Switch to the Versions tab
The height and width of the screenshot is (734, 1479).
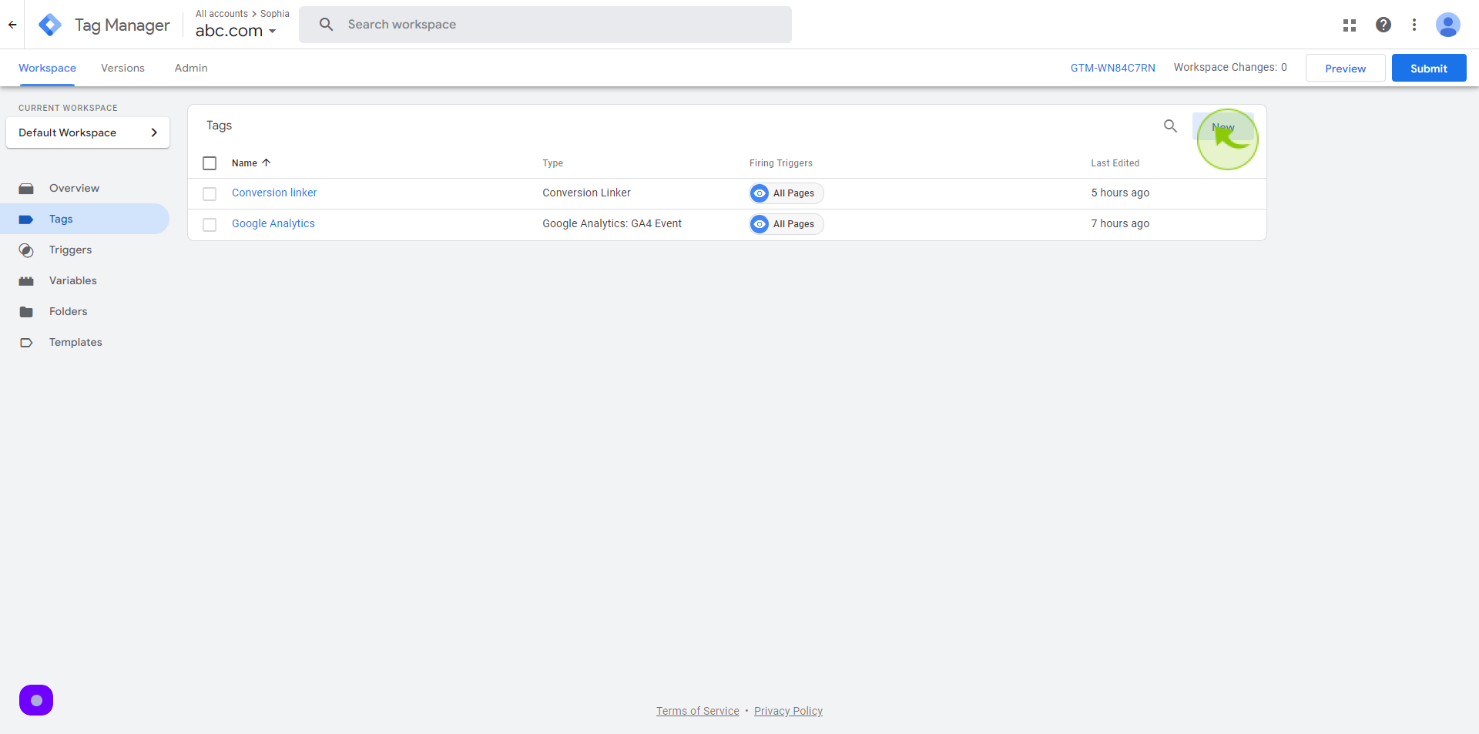pos(122,68)
